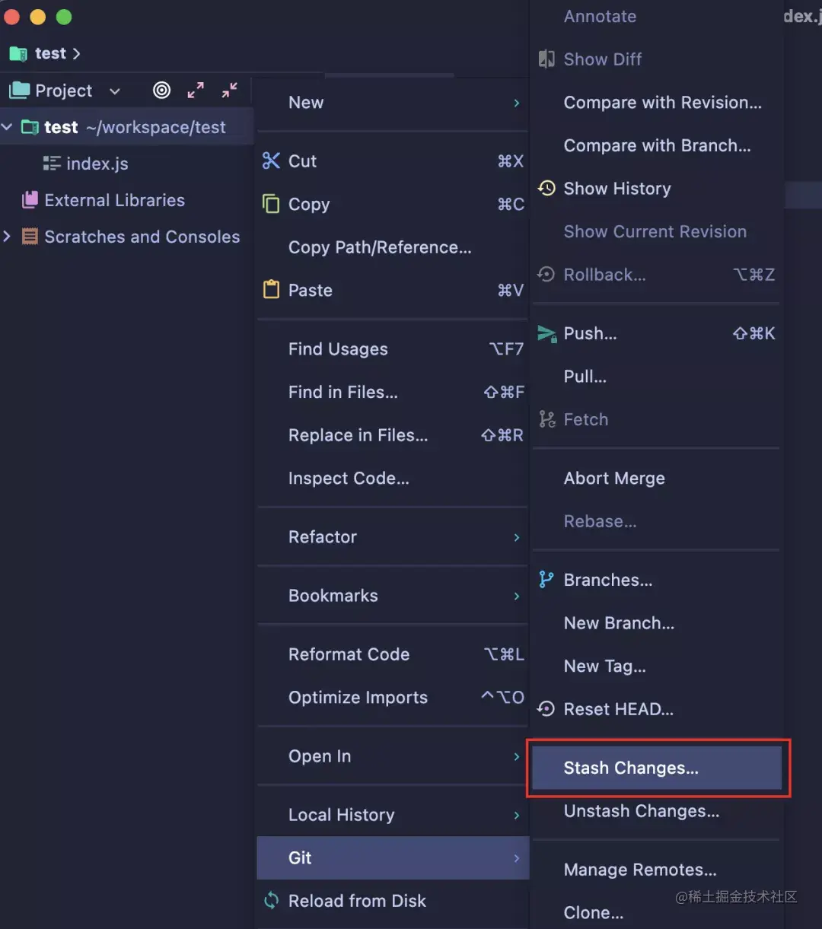The image size is (822, 929).
Task: Choose Compare with Revision...
Action: [657, 103]
